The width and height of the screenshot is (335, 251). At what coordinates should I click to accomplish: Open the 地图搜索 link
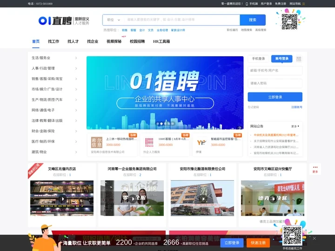(x=247, y=30)
